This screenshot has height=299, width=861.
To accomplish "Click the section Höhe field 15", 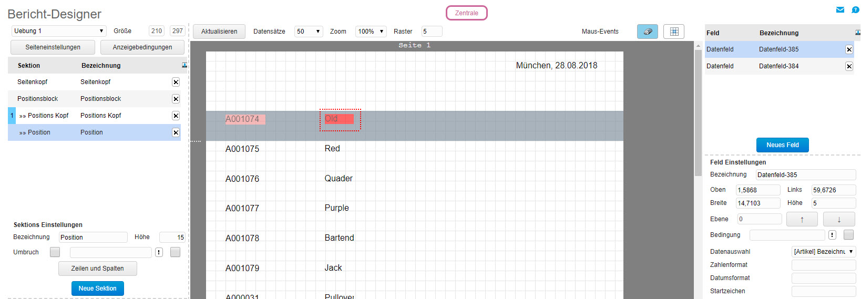I will [x=172, y=238].
